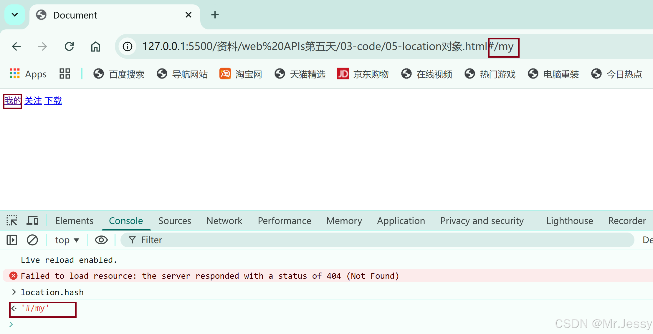Open a new tab with plus button
The width and height of the screenshot is (653, 334).
[x=215, y=15]
